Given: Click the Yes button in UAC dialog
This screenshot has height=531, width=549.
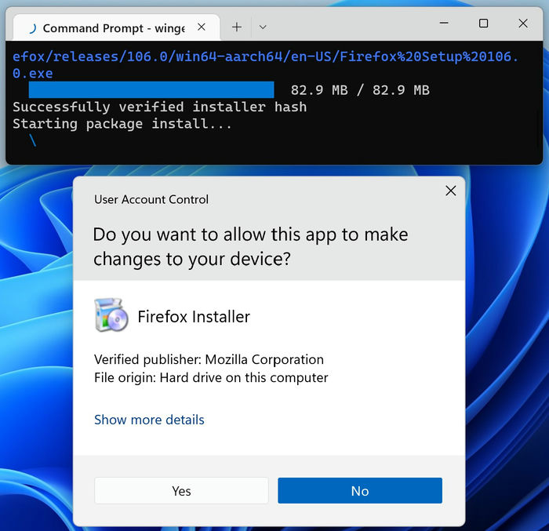Looking at the screenshot, I should (181, 491).
